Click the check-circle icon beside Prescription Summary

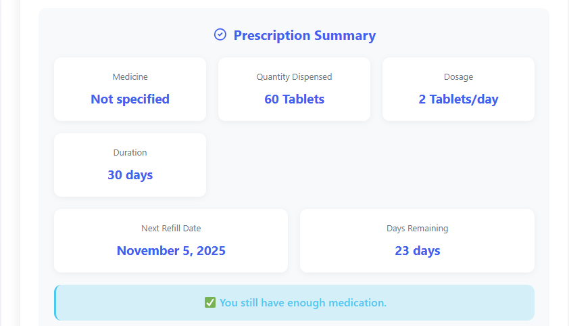point(220,34)
